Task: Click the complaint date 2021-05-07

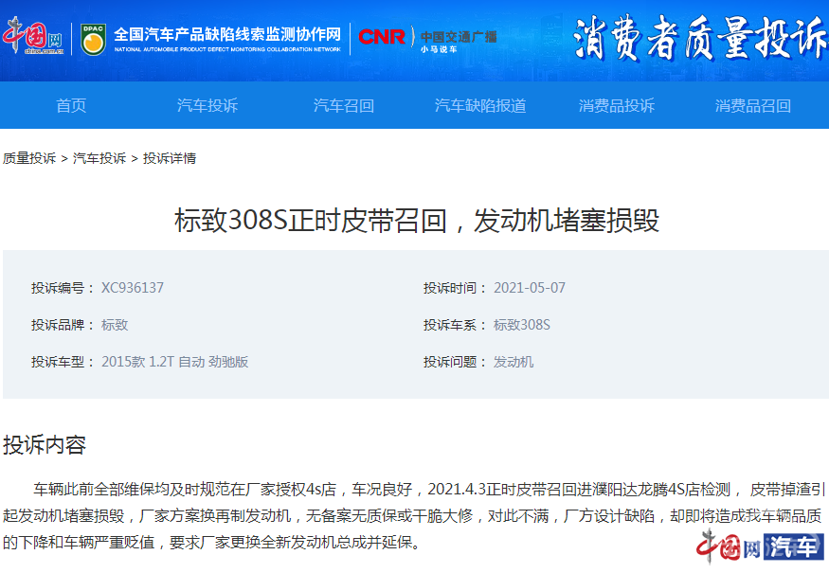Action: (530, 288)
